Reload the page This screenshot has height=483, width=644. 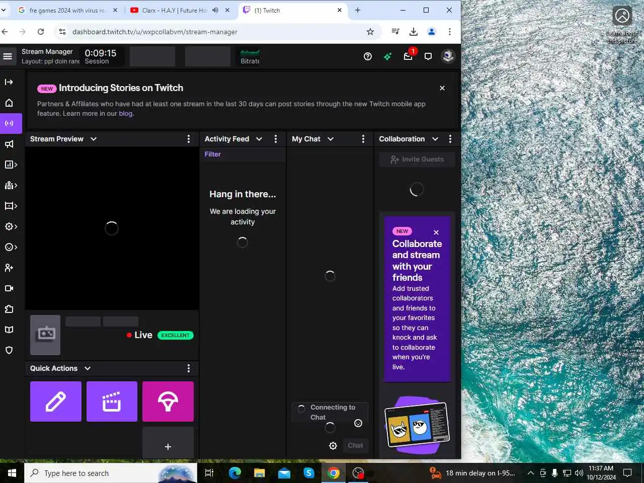(41, 32)
